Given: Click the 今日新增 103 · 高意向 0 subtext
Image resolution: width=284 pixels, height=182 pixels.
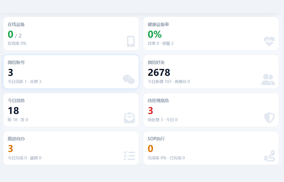Looking at the screenshot, I should [x=169, y=81].
